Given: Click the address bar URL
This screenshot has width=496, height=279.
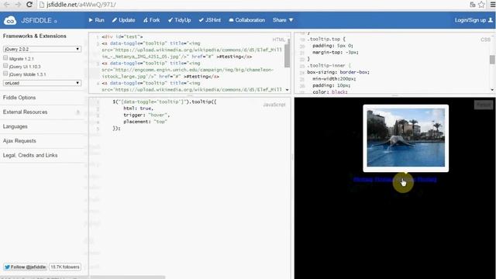Looking at the screenshot, I should coord(81,5).
